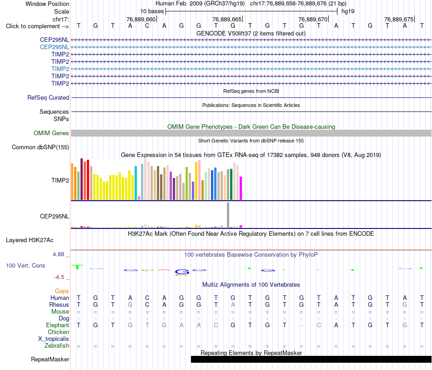
Task: Select the Mouse alignment row label
Action: click(x=60, y=312)
